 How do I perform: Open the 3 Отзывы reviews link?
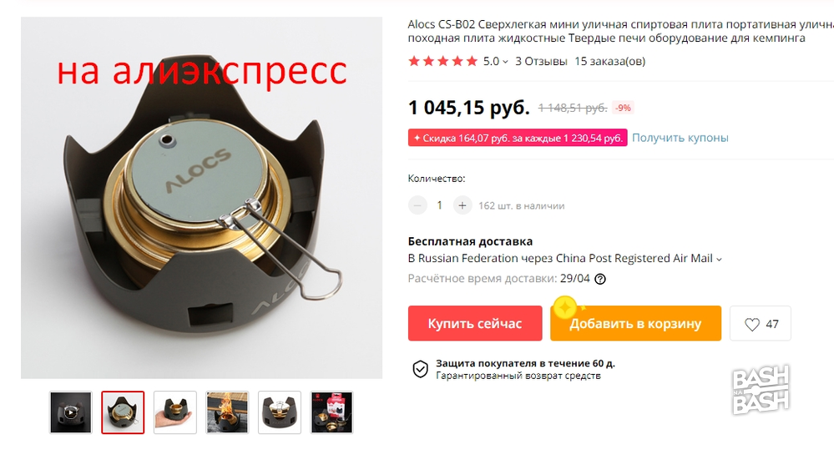[x=541, y=61]
